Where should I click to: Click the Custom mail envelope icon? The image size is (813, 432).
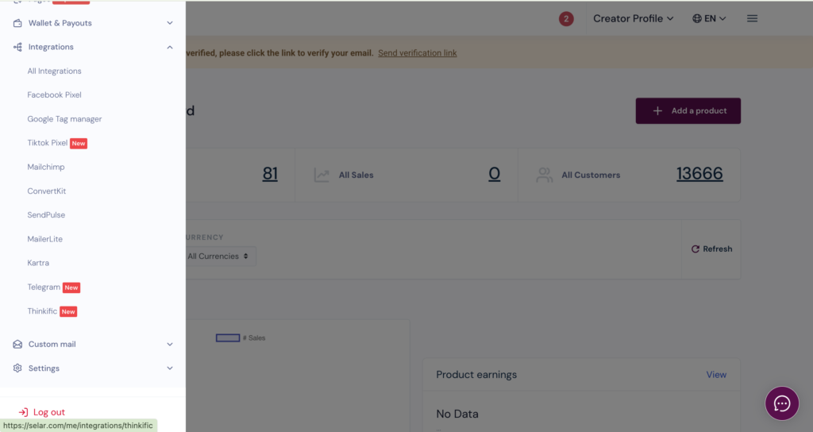click(x=17, y=344)
